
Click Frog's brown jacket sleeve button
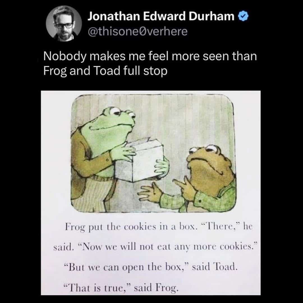pos(107,160)
